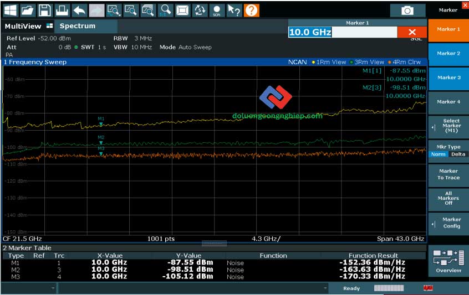Select the Marker 3 softkey
This screenshot has width=469, height=295.
448,78
